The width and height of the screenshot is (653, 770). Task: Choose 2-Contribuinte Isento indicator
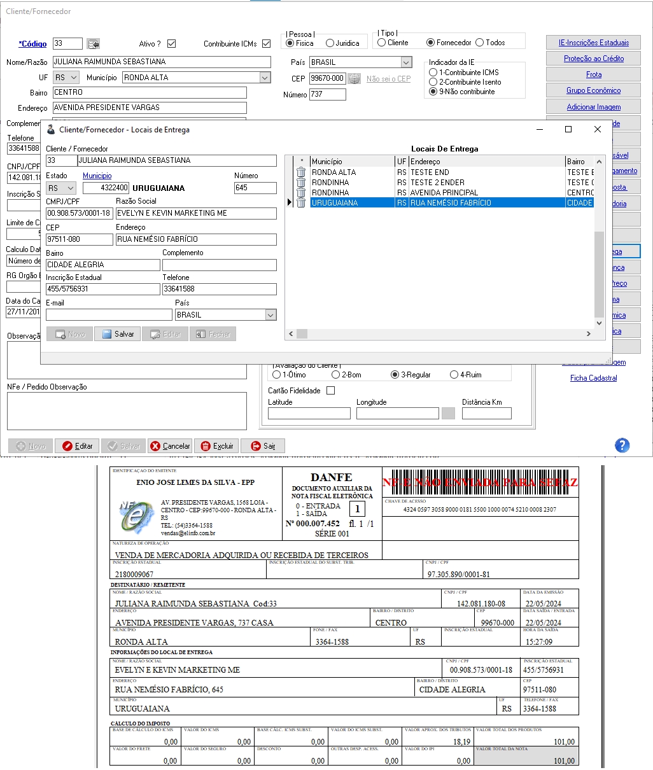point(433,82)
